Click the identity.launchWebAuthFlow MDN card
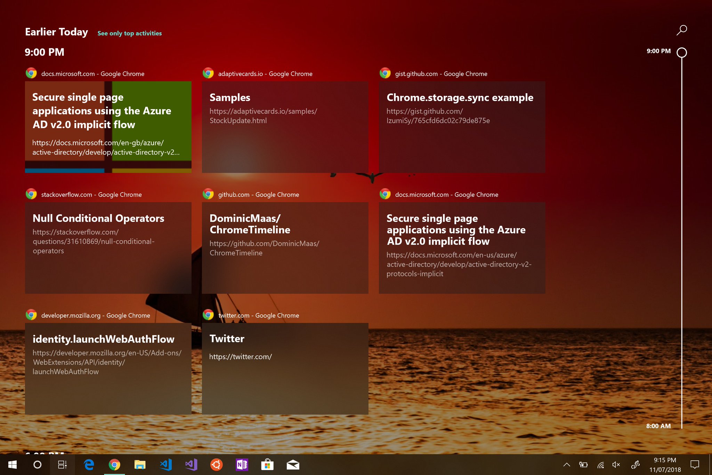Screen dimensions: 712x475 [108, 367]
